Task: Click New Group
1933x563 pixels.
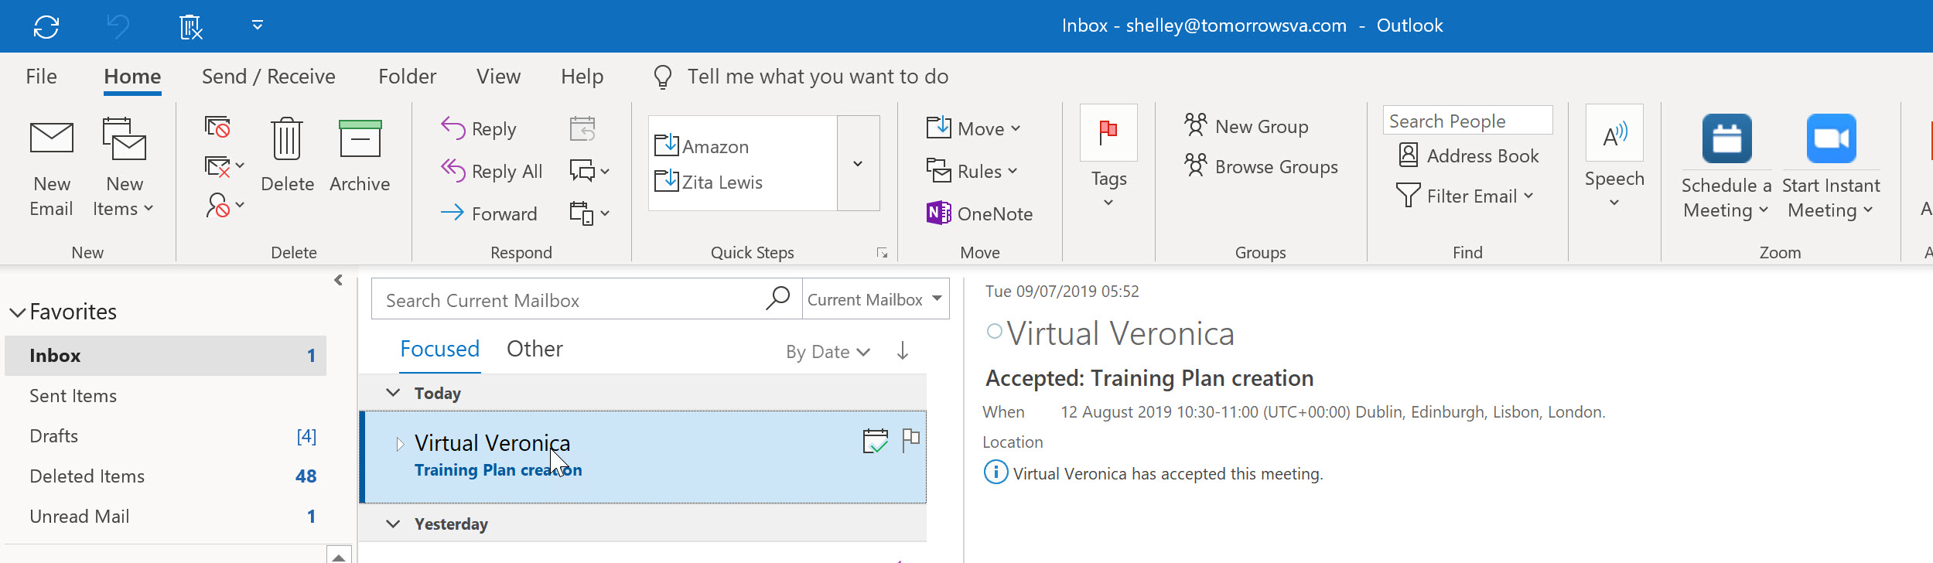Action: point(1246,126)
